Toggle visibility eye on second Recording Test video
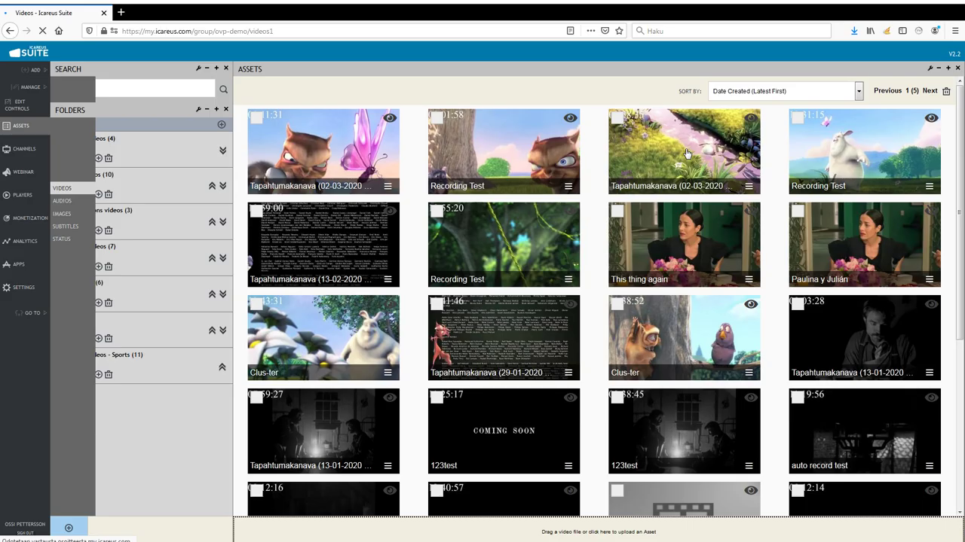Viewport: 965px width, 542px height. coord(931,118)
